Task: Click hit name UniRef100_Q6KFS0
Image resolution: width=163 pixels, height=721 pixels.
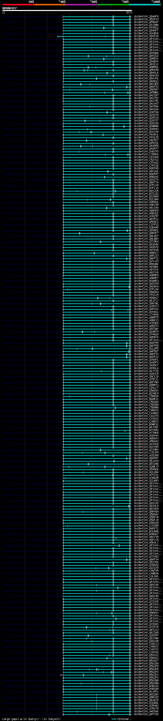Action: (x=146, y=87)
